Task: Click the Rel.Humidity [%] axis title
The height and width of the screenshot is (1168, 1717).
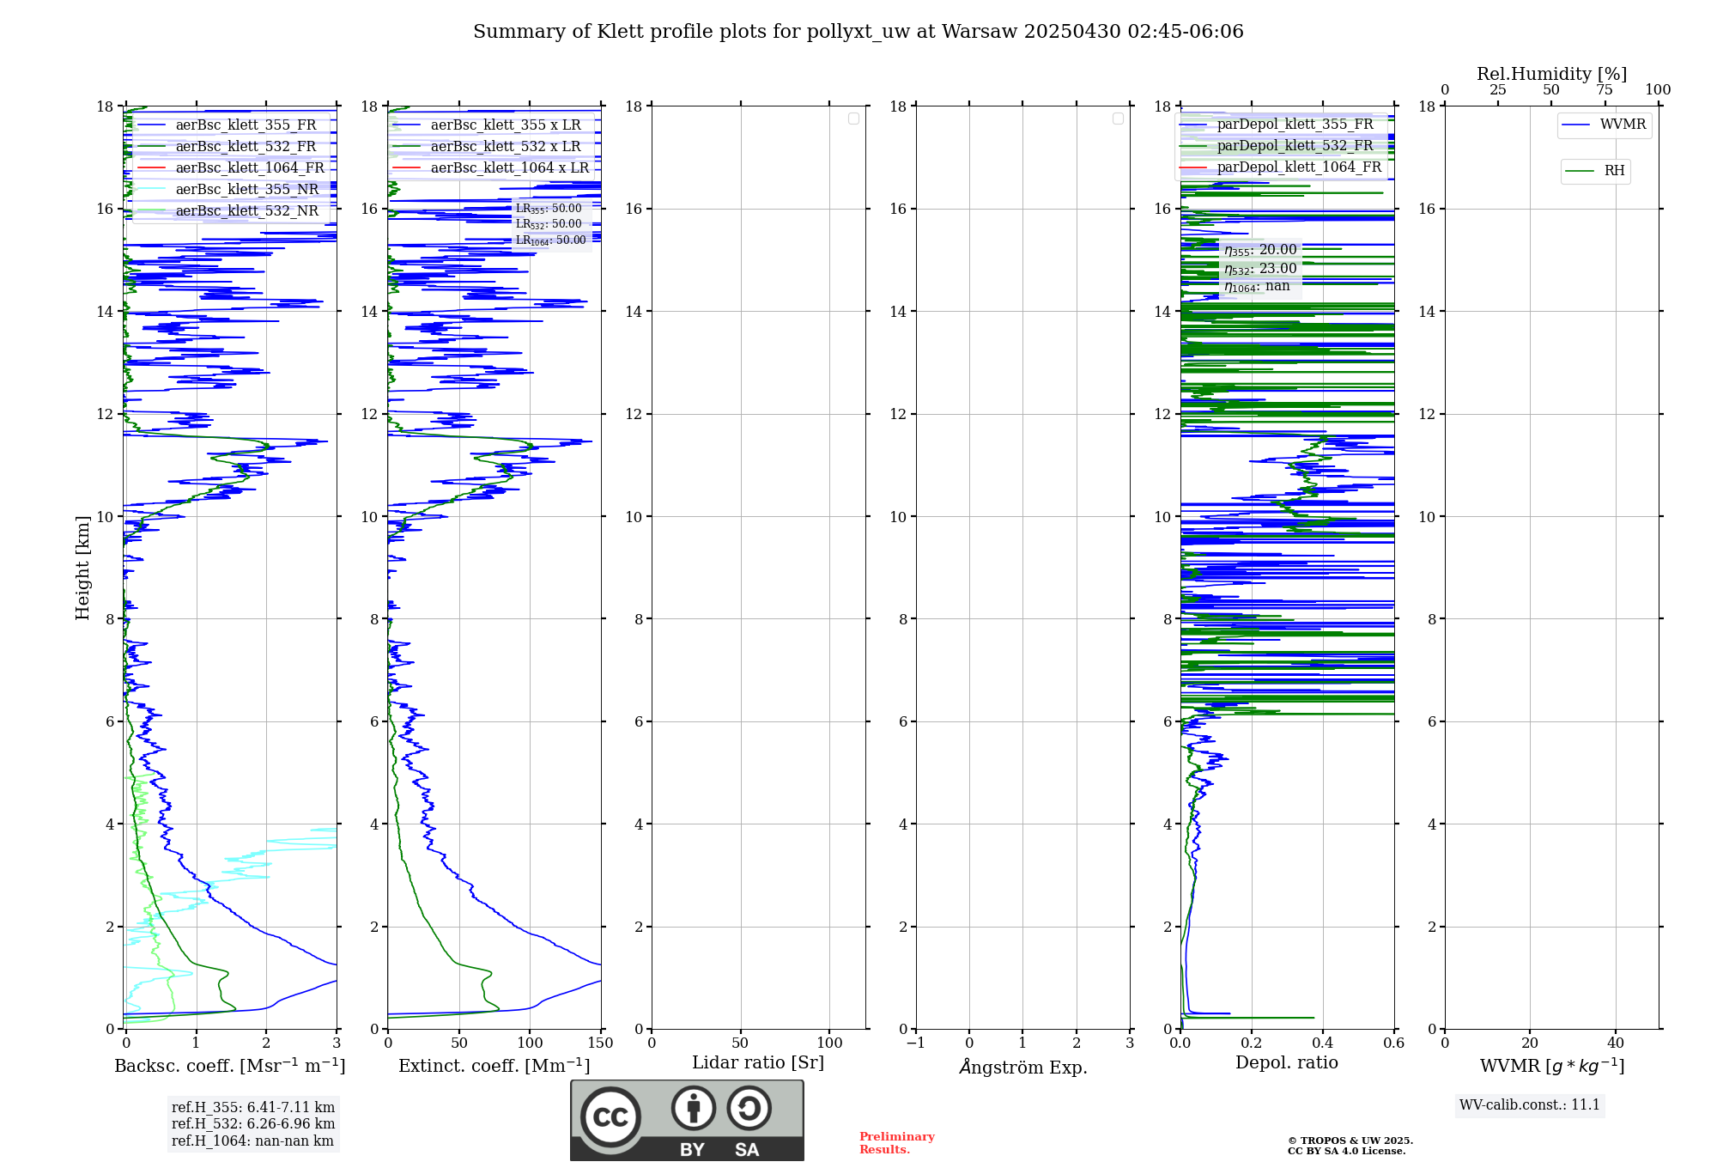Action: point(1552,75)
